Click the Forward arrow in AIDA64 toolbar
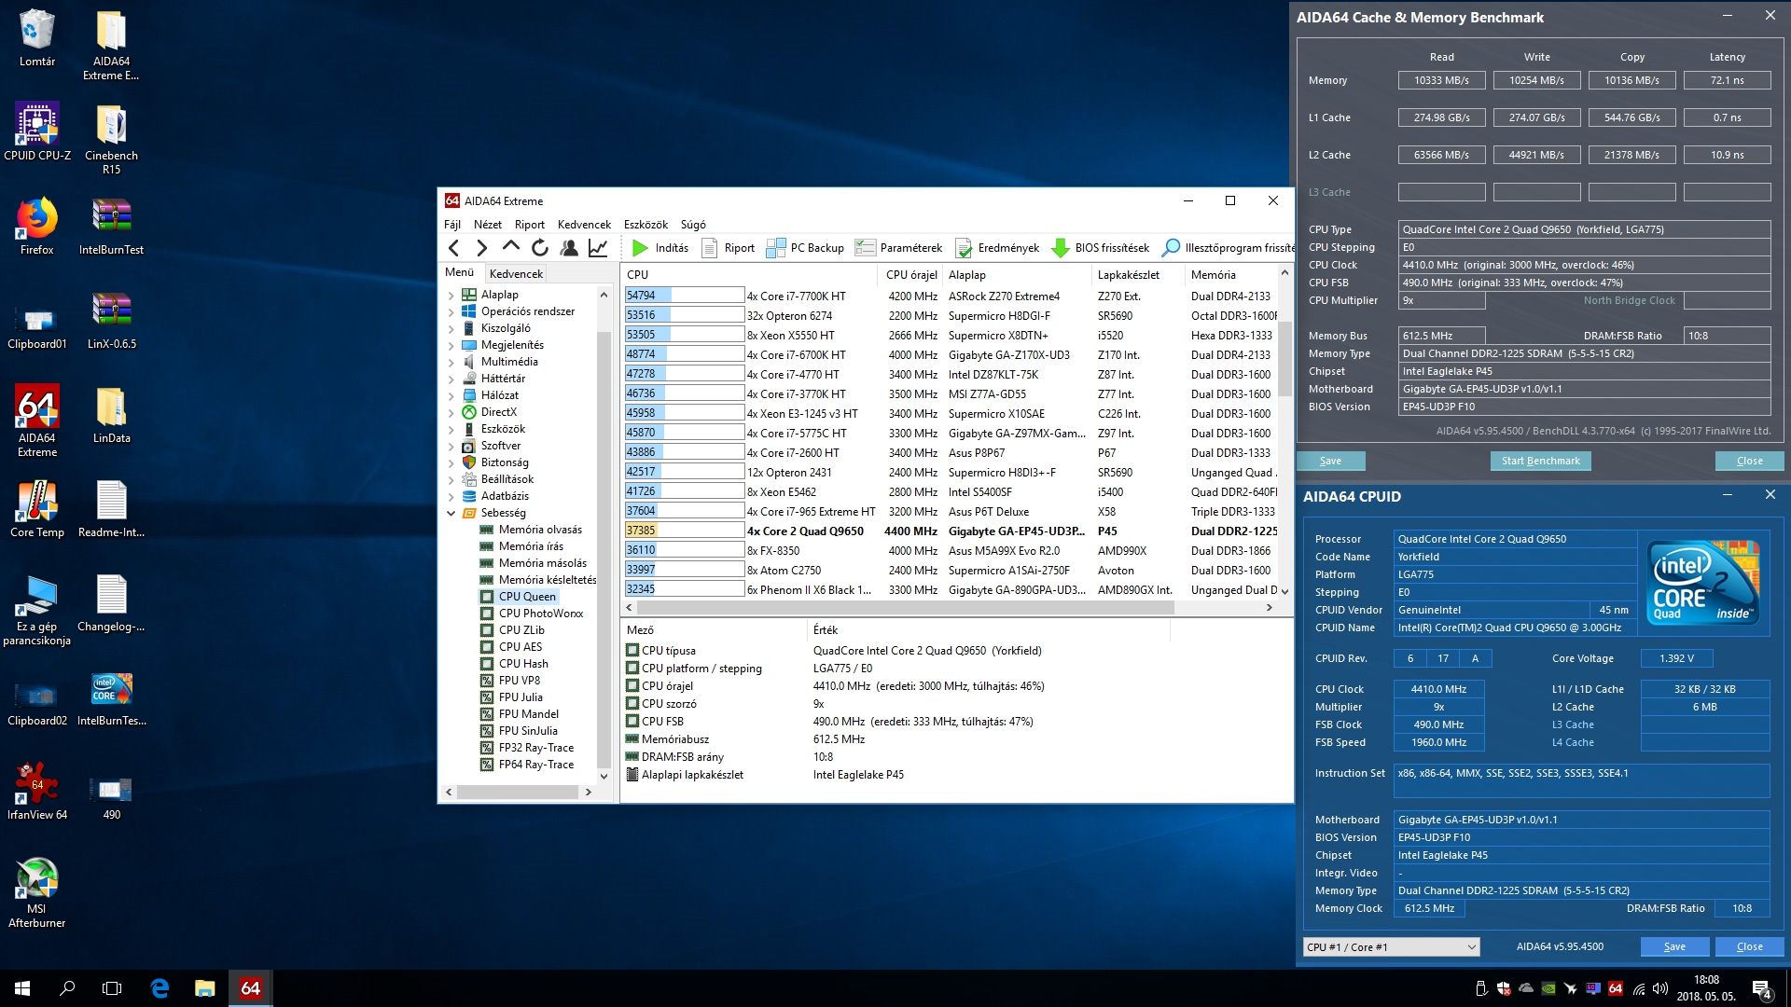Image resolution: width=1791 pixels, height=1007 pixels. pyautogui.click(x=481, y=248)
